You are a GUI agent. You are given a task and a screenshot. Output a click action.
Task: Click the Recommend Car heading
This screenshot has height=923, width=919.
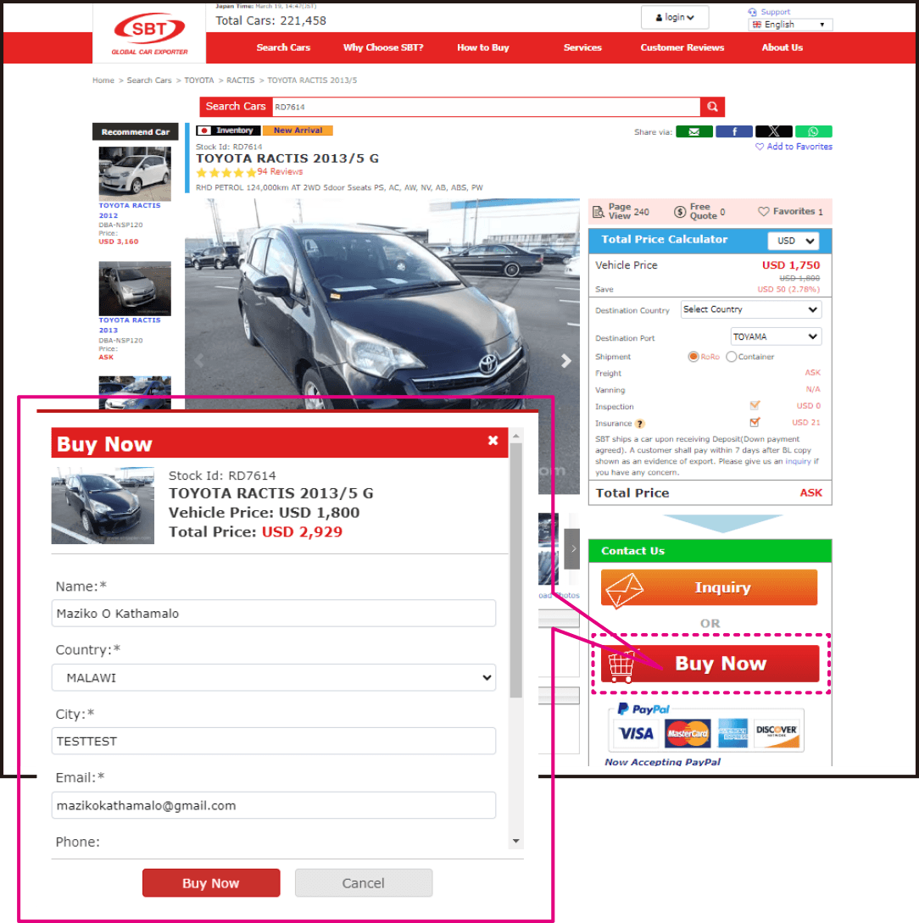tap(136, 132)
